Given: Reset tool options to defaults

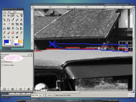Looking at the screenshot, I should [x=29, y=89].
